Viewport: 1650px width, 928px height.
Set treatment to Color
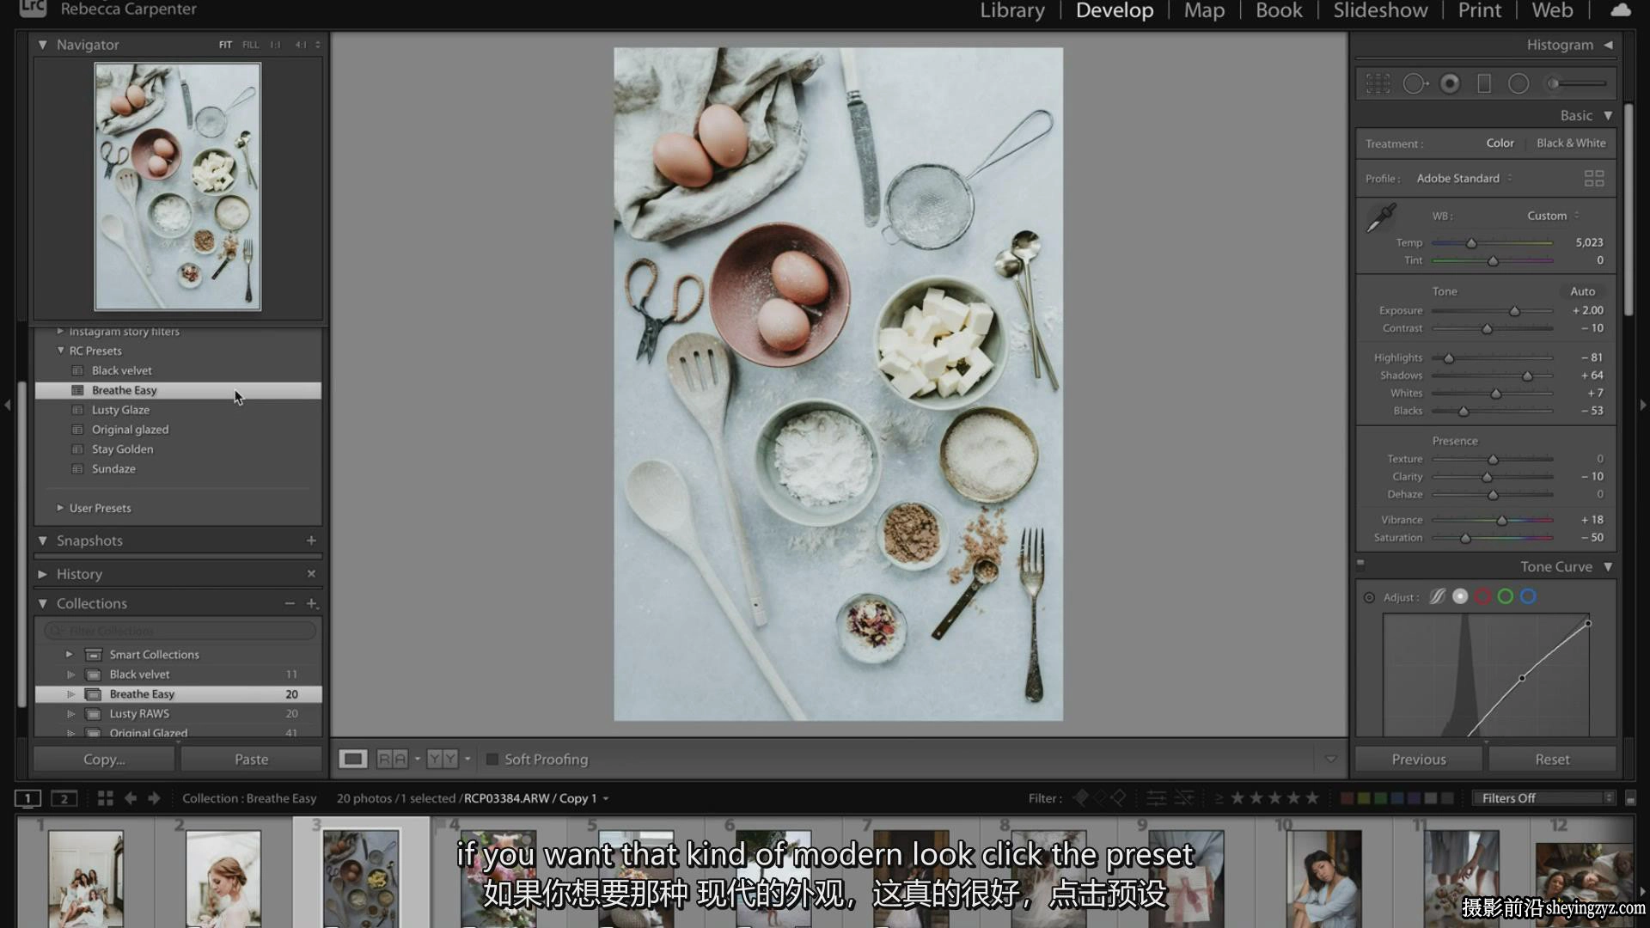(1500, 143)
